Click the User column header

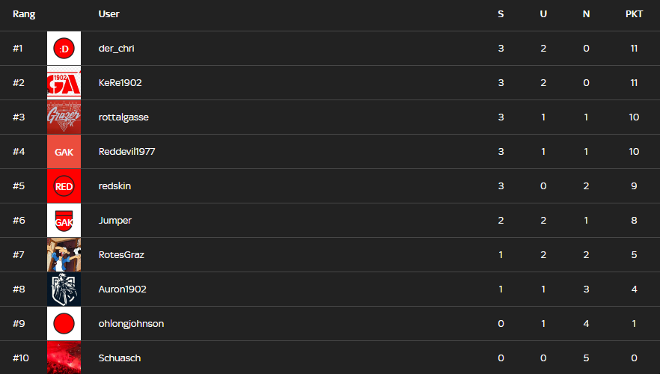pyautogui.click(x=109, y=14)
